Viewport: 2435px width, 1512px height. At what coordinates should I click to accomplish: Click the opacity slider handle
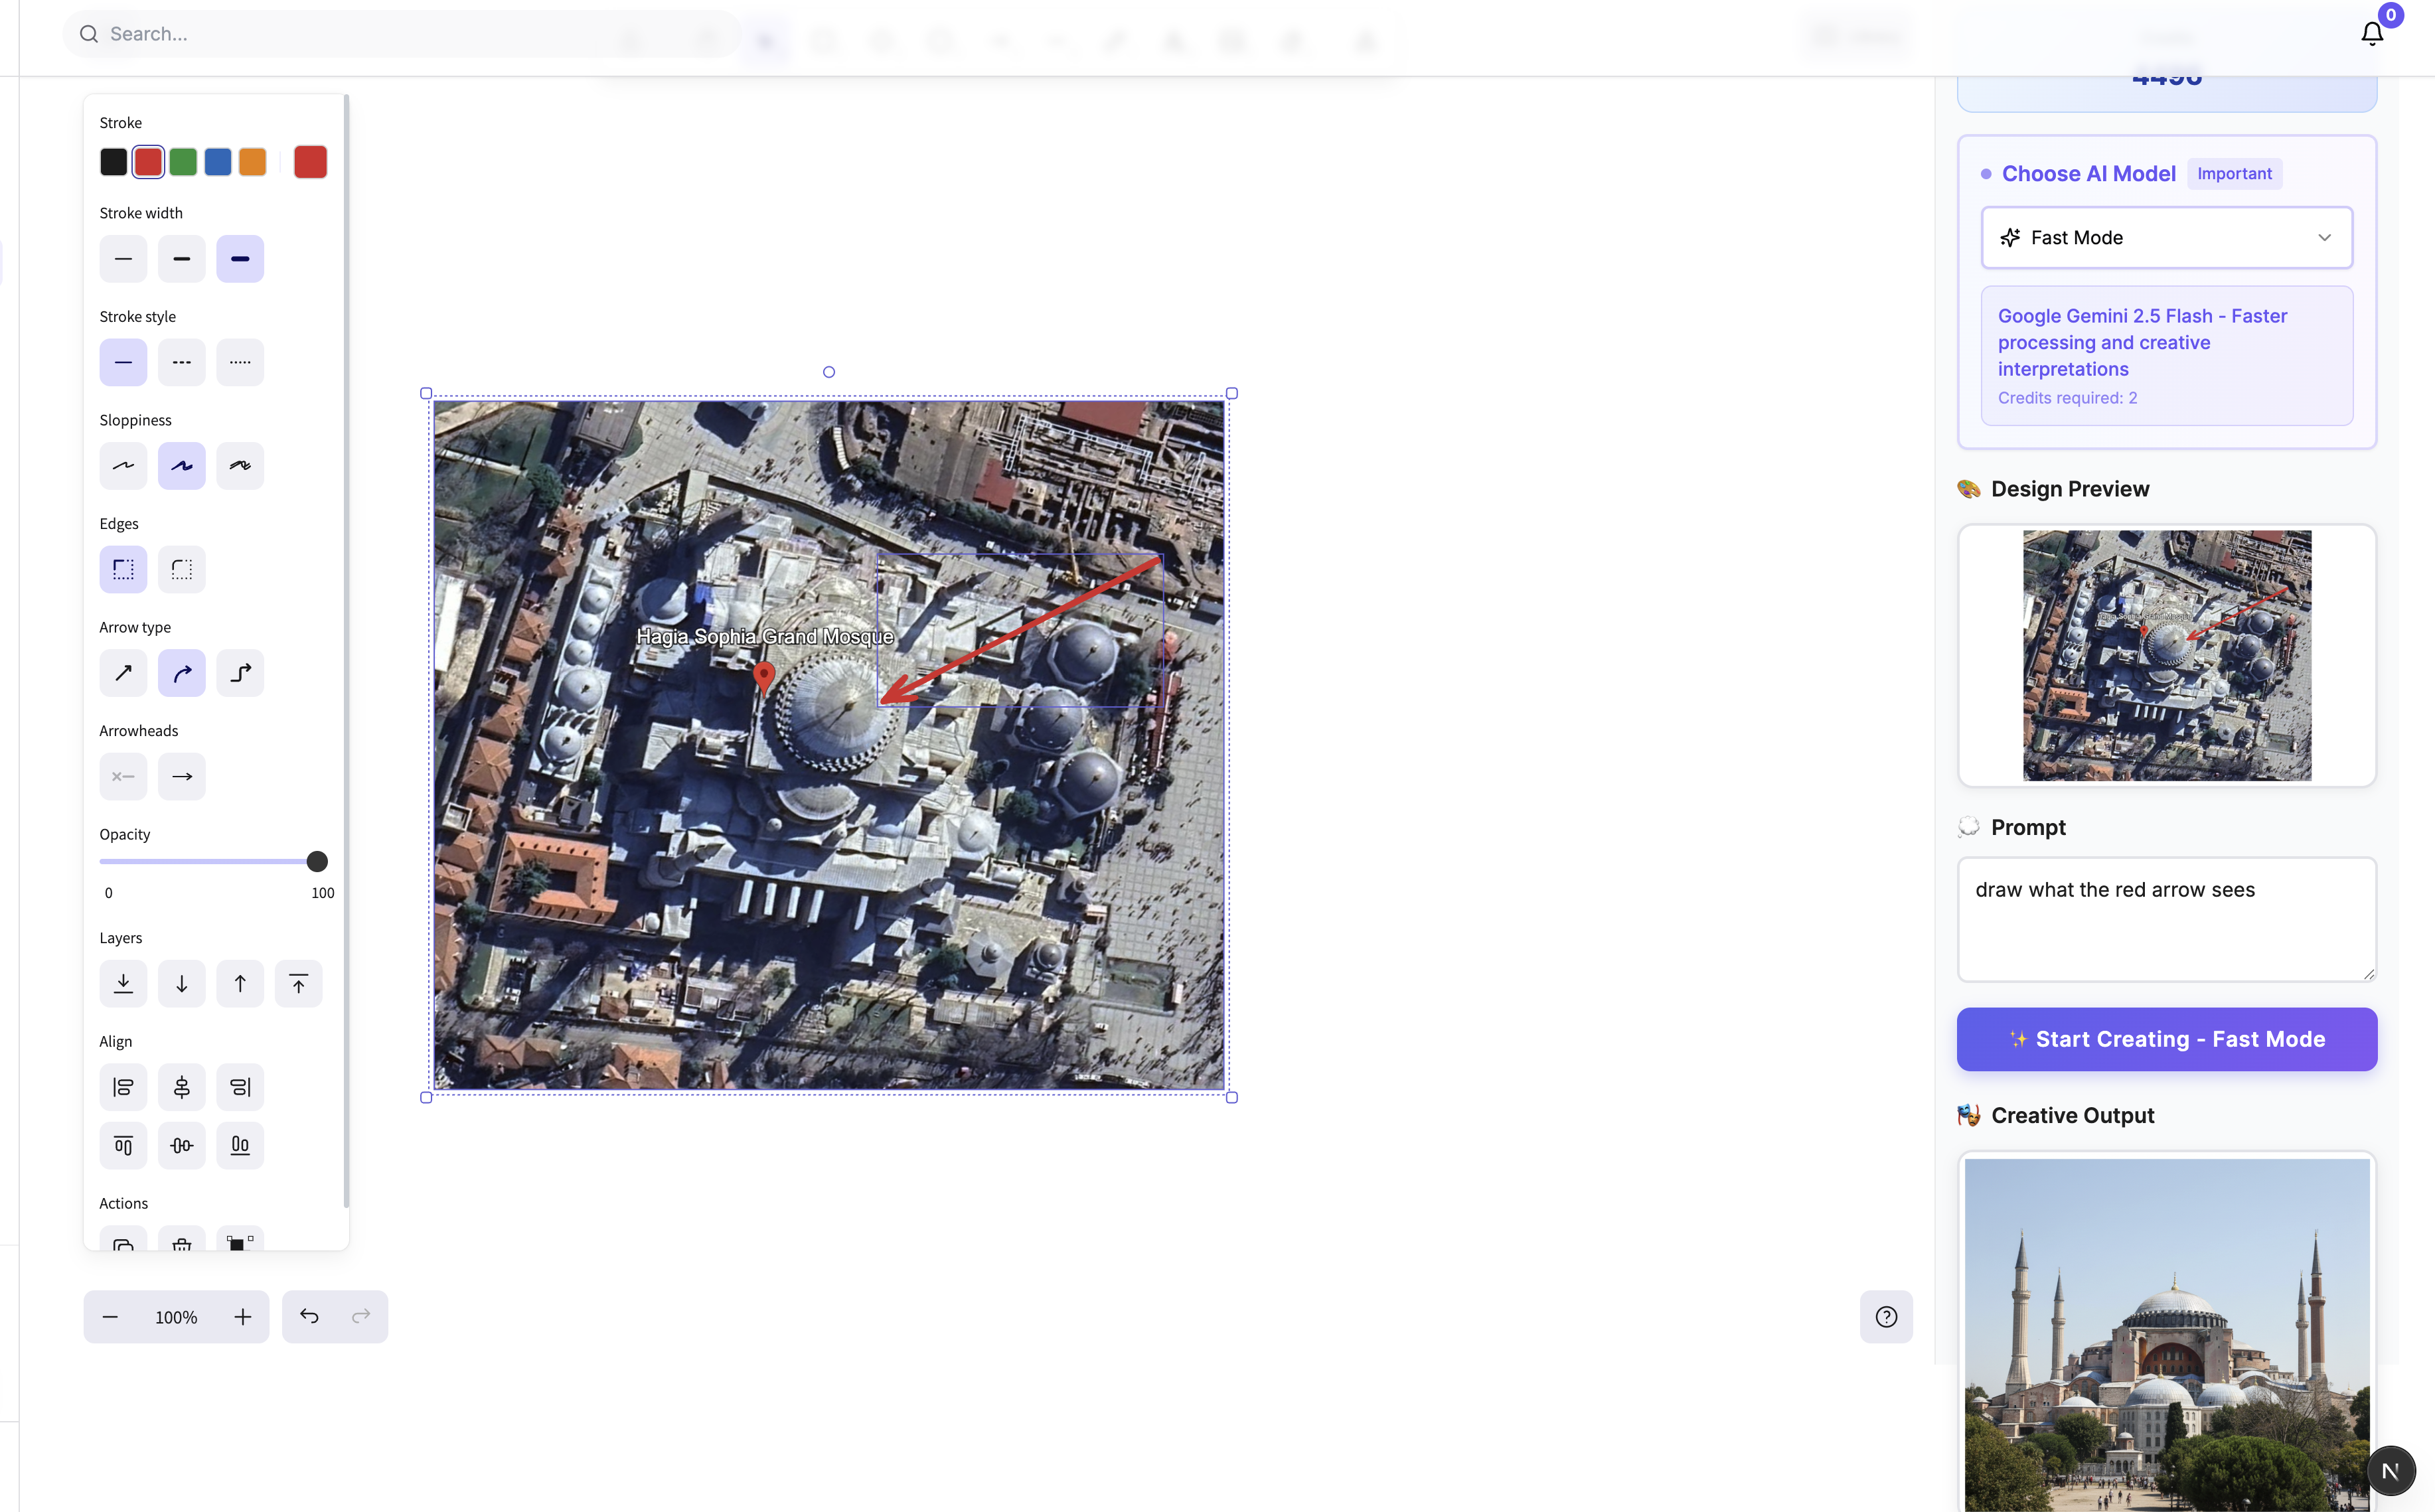coord(317,861)
